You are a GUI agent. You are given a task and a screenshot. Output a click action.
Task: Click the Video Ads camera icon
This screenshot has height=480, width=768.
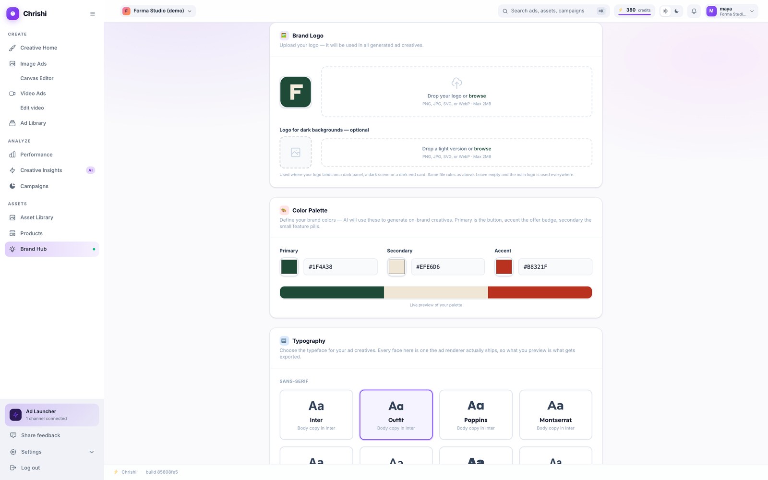pos(12,94)
